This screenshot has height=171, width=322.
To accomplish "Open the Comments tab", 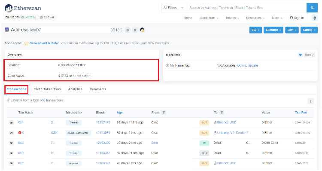I will [98, 89].
